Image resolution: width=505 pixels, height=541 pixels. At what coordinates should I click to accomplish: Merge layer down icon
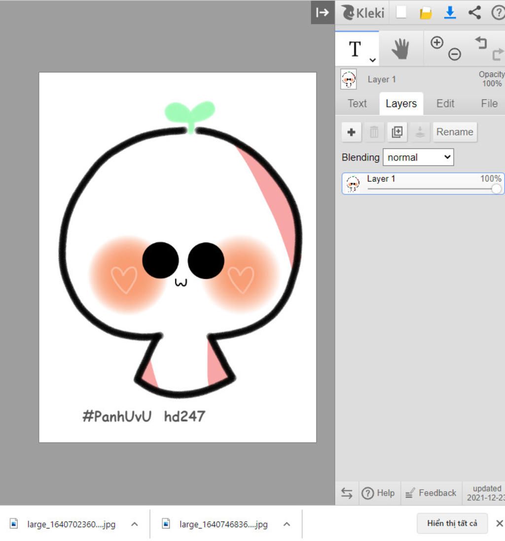pyautogui.click(x=420, y=132)
